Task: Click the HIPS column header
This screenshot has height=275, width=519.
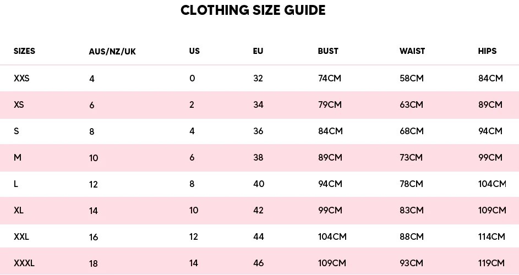Action: (x=487, y=51)
